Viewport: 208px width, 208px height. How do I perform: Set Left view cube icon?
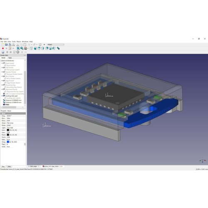pos(54,48)
